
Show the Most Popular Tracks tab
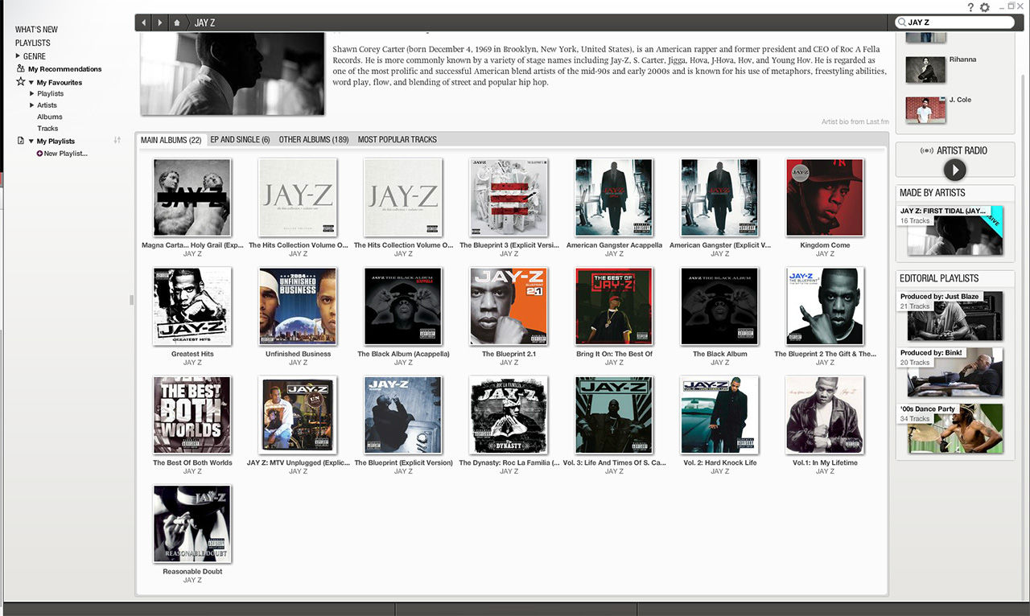398,140
